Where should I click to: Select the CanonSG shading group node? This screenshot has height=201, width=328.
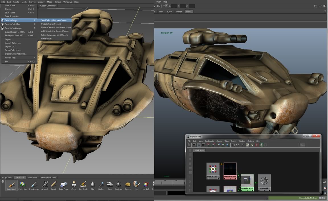[264, 183]
